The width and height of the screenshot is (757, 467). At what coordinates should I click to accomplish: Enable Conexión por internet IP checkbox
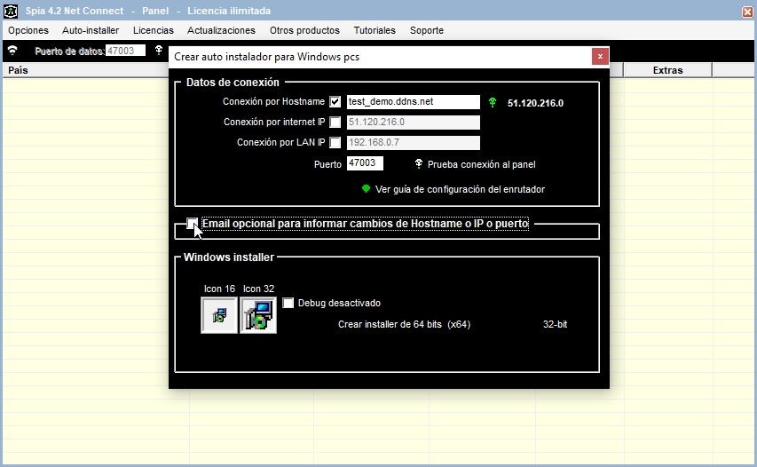pyautogui.click(x=335, y=123)
